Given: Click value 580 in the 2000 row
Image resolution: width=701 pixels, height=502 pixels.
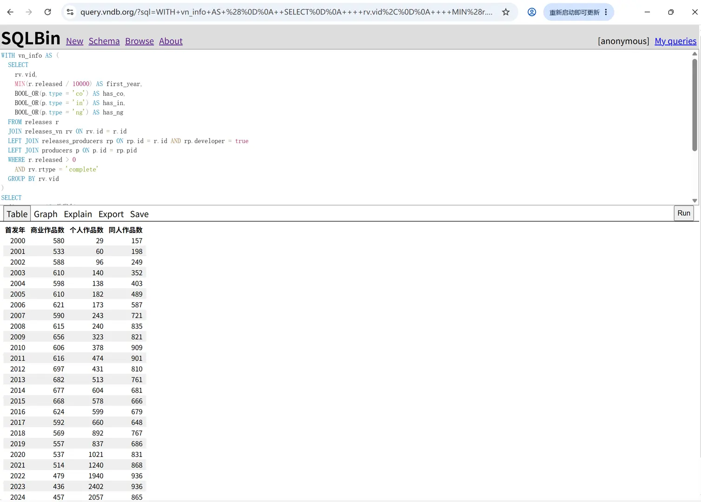Looking at the screenshot, I should pyautogui.click(x=59, y=241).
